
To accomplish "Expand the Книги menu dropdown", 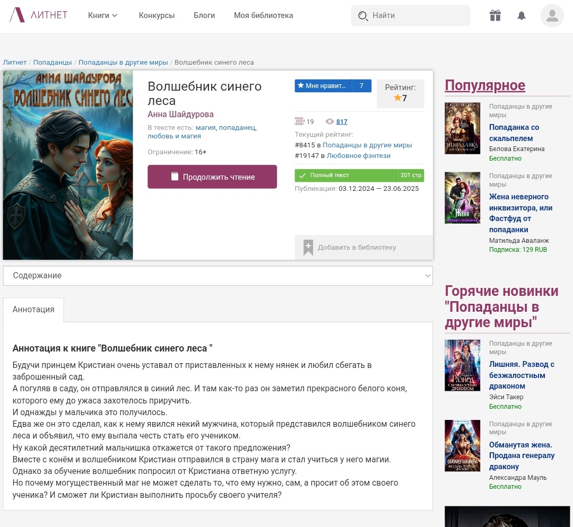I will click(x=103, y=15).
